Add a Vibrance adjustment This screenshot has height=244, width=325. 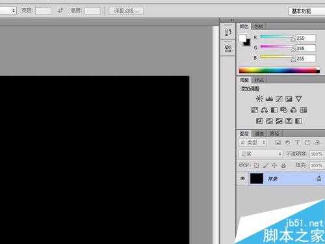[298, 99]
